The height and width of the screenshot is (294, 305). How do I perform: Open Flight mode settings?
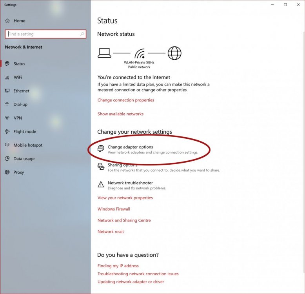[25, 132]
